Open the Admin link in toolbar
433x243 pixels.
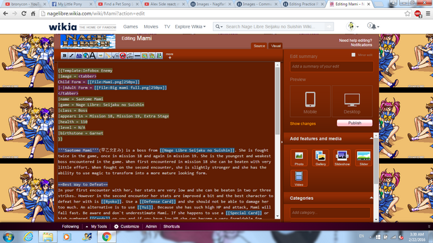[x=151, y=227]
